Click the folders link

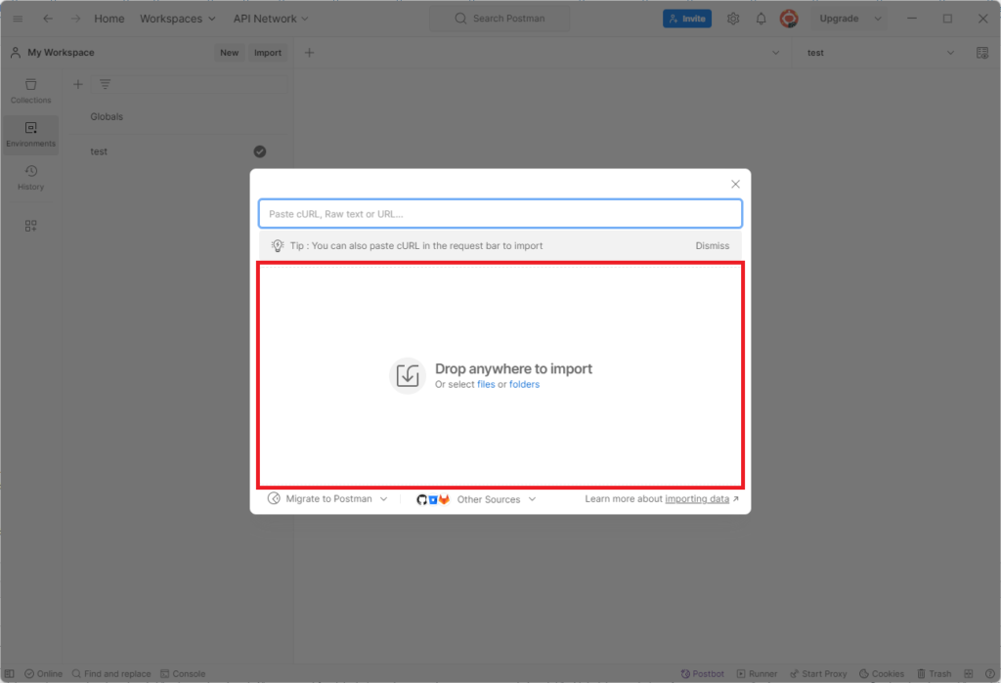point(524,384)
